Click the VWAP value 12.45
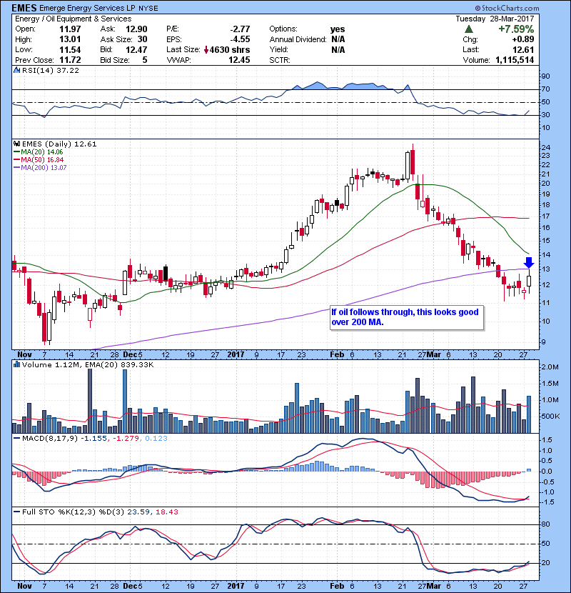571x593 pixels. [239, 60]
